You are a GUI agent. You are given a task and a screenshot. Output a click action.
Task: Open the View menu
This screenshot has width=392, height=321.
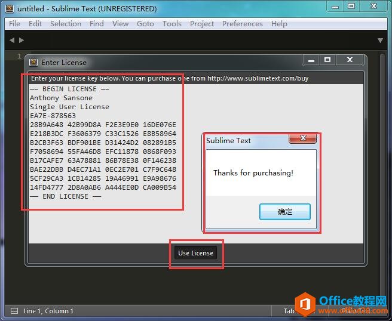coord(120,24)
